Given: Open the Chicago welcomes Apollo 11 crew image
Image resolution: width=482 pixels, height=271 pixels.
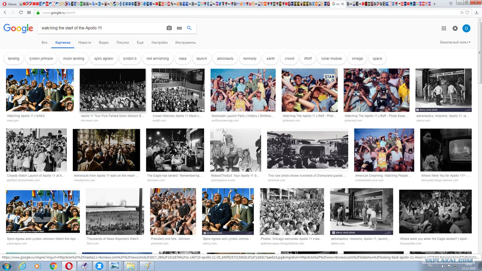Looking at the screenshot, I should click(x=292, y=211).
